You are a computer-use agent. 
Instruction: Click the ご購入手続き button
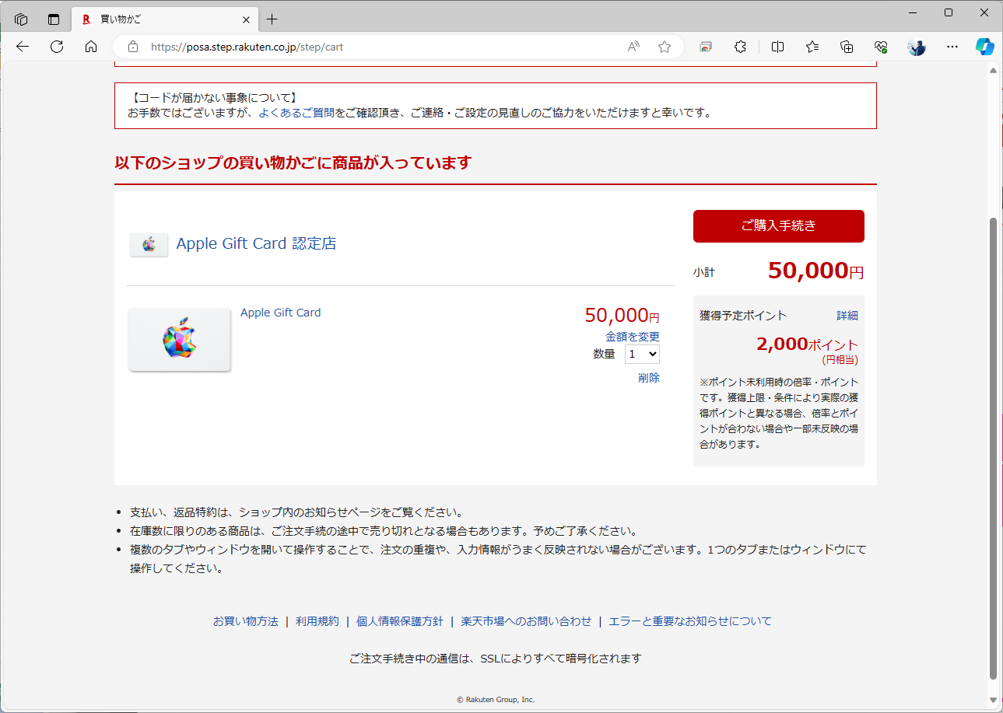(779, 226)
